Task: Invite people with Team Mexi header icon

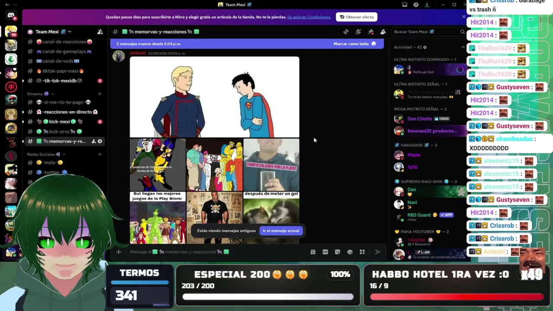Action: point(100,32)
